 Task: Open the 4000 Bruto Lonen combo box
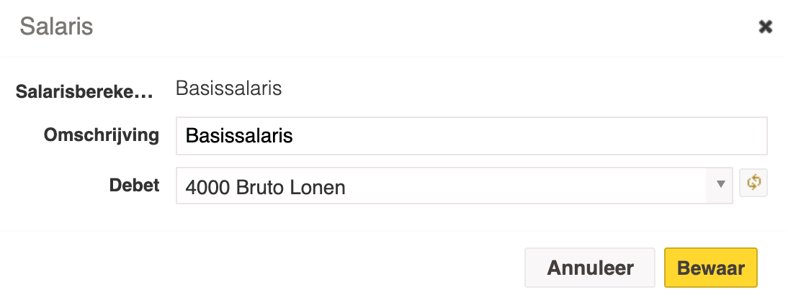[x=455, y=186]
